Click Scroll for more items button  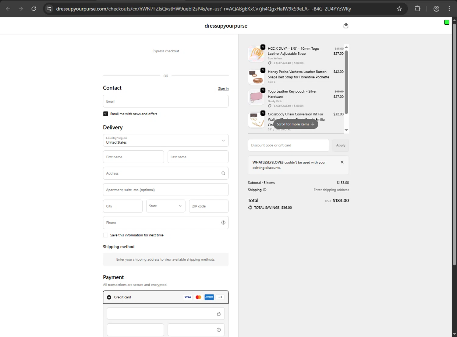296,124
